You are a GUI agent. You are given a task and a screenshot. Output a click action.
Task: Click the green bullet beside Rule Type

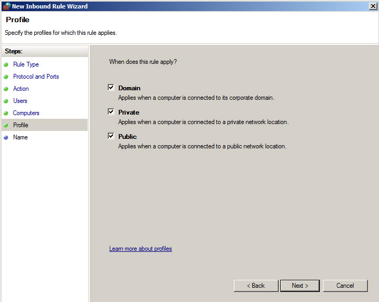pos(6,64)
